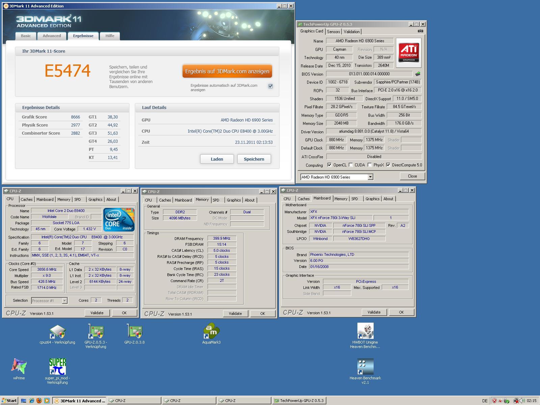540x405 pixels.
Task: Open the Sensors tab in GPU-Z
Action: pyautogui.click(x=333, y=31)
